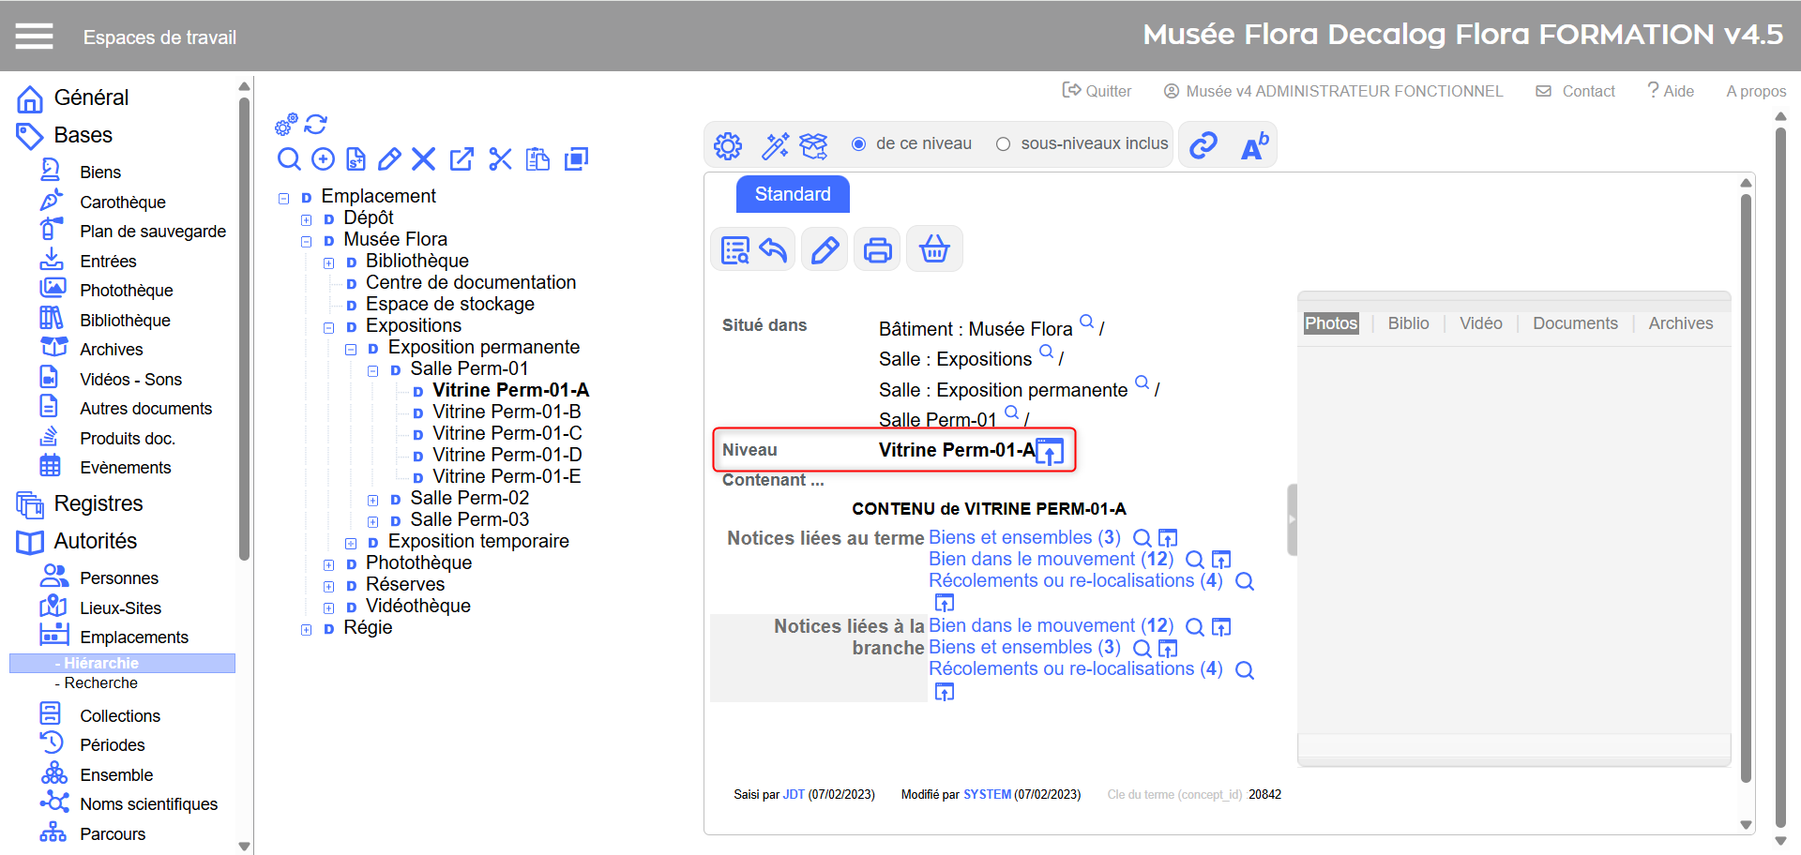1801x855 pixels.
Task: Click the magnifier search icon in tree toolbar
Action: click(x=289, y=159)
